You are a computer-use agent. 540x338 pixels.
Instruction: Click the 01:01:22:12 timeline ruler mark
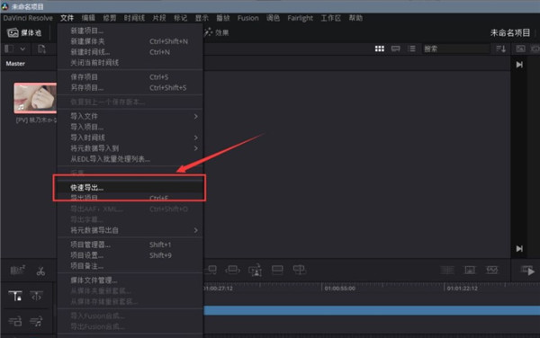tap(463, 289)
